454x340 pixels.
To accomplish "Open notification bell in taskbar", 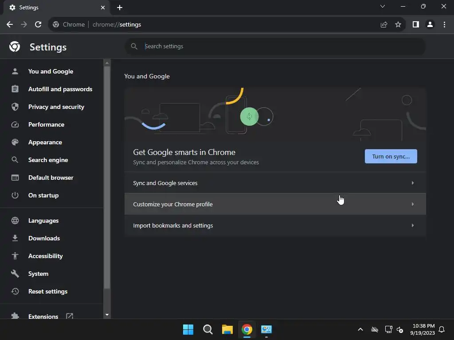I will 442,329.
